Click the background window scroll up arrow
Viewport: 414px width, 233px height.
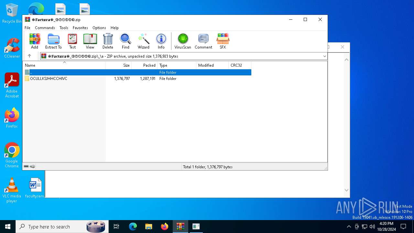pos(346,60)
